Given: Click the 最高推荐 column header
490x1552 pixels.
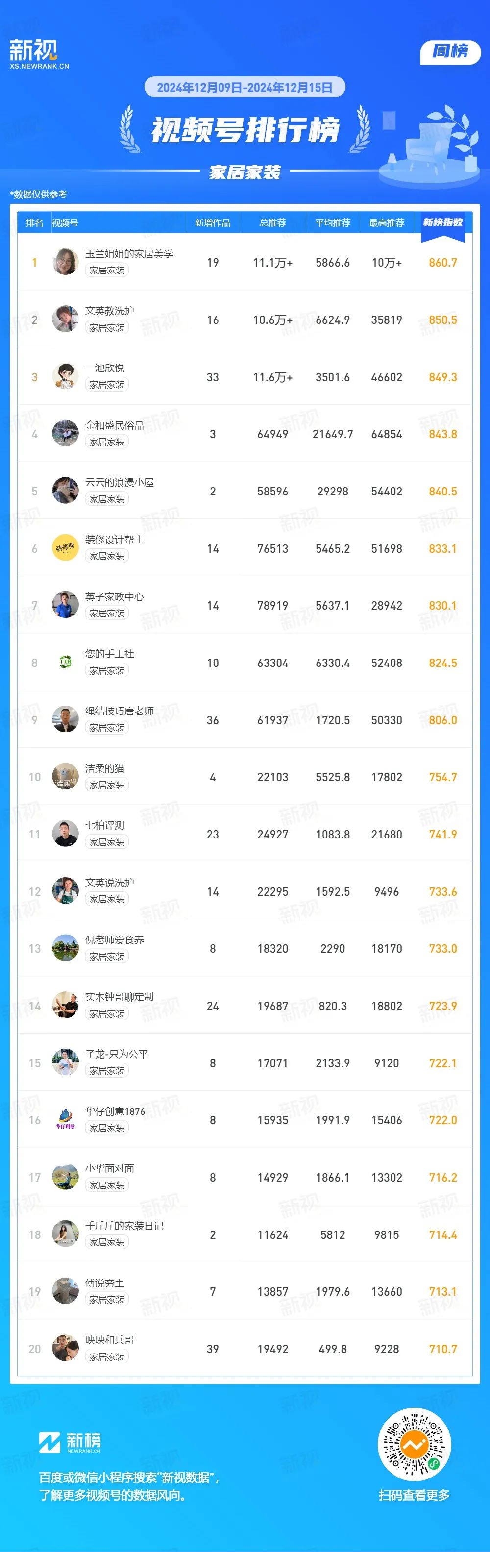Looking at the screenshot, I should pos(386,223).
